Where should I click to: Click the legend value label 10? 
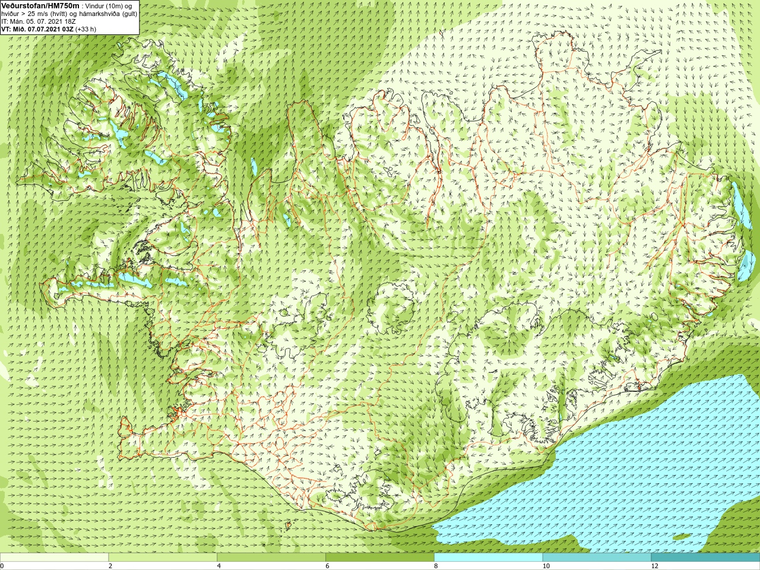click(546, 566)
